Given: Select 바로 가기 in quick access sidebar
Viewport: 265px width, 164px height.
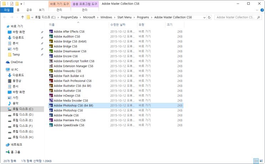Looking at the screenshot, I should click(x=17, y=26).
